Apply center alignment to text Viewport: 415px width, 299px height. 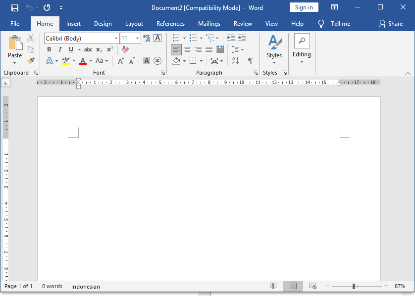187,49
